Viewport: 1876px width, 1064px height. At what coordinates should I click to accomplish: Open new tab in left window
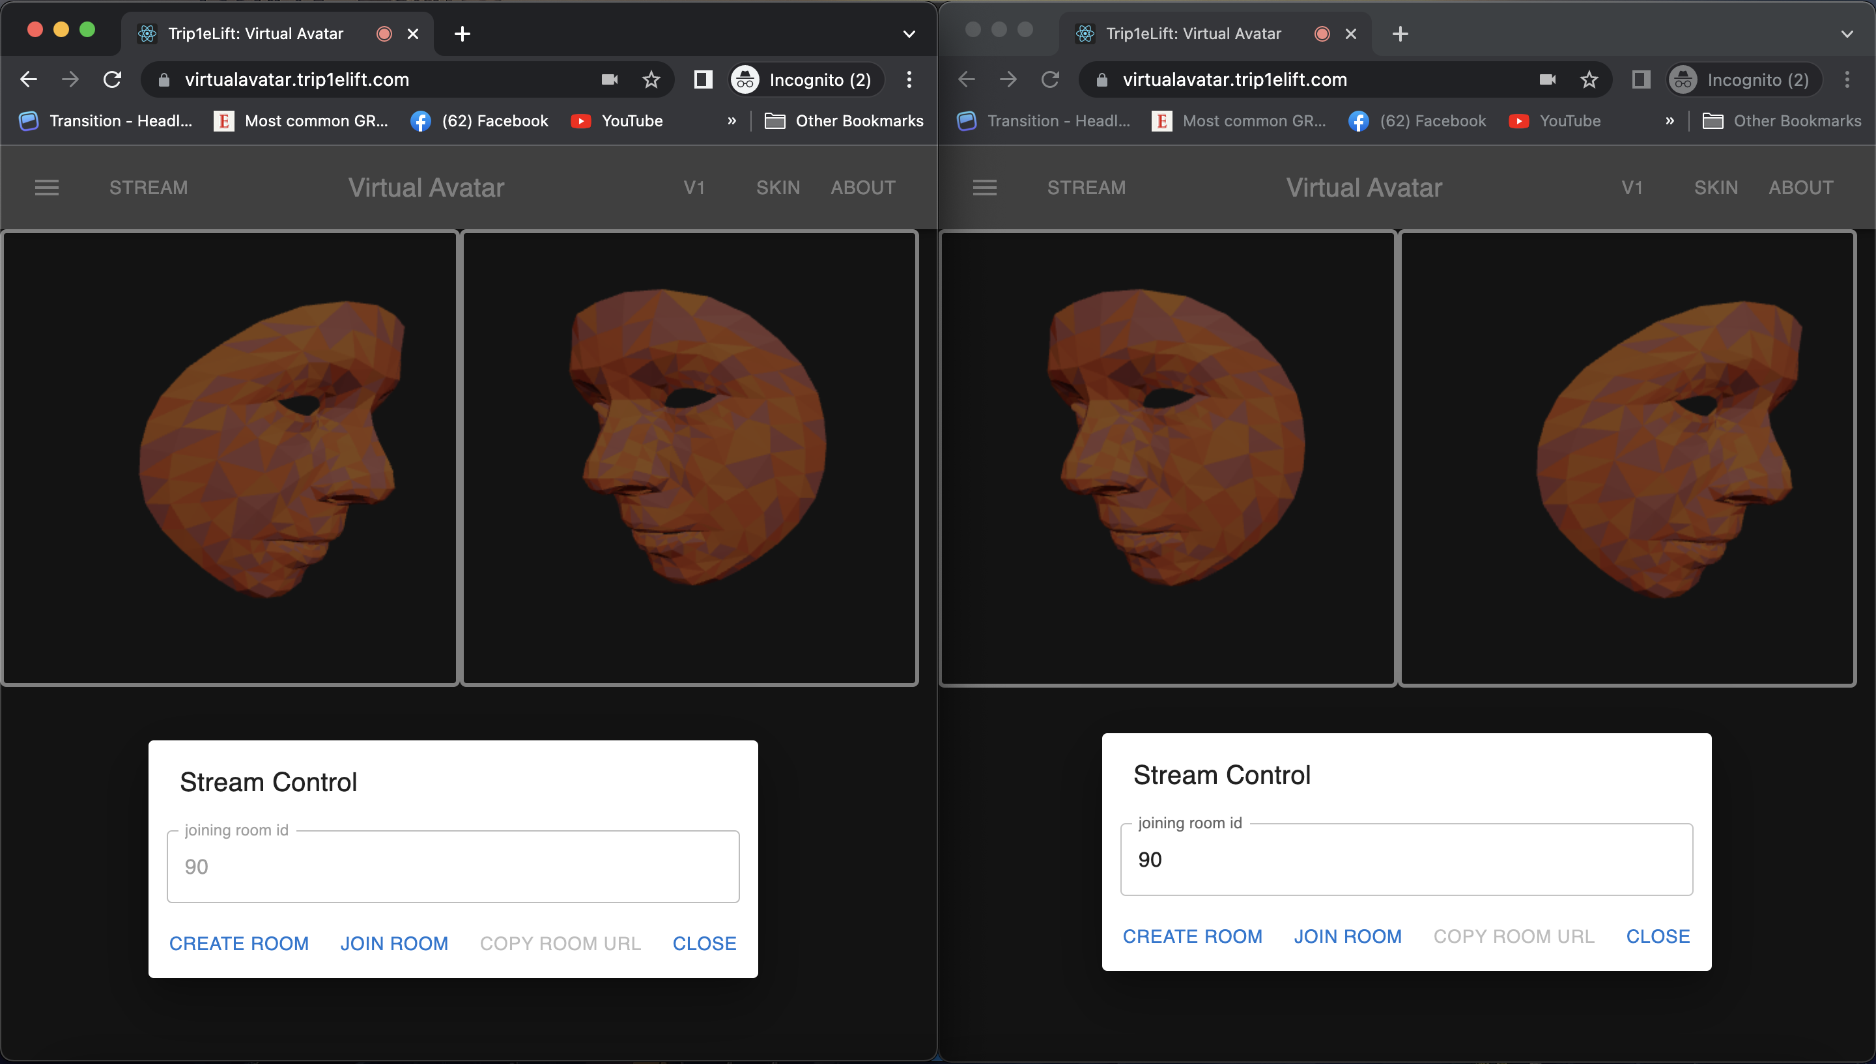pos(462,34)
